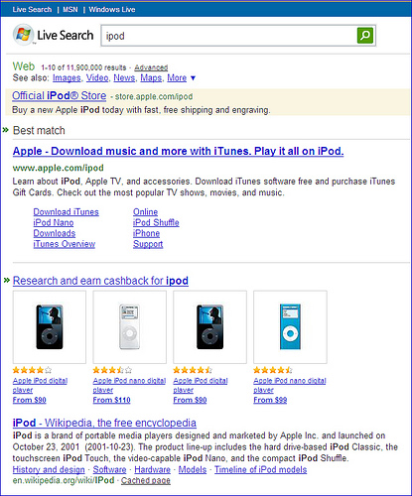Click the From $110 price link

coord(111,400)
